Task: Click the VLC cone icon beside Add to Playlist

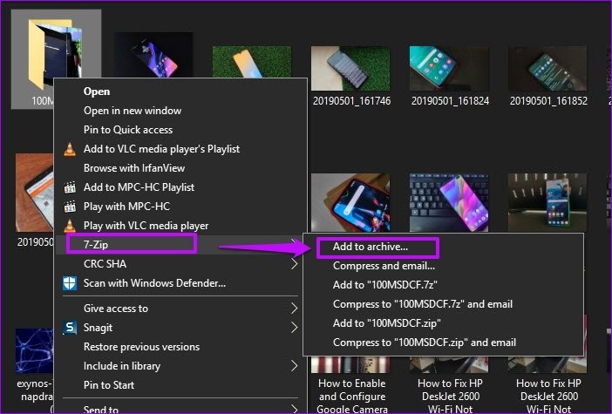Action: click(70, 149)
